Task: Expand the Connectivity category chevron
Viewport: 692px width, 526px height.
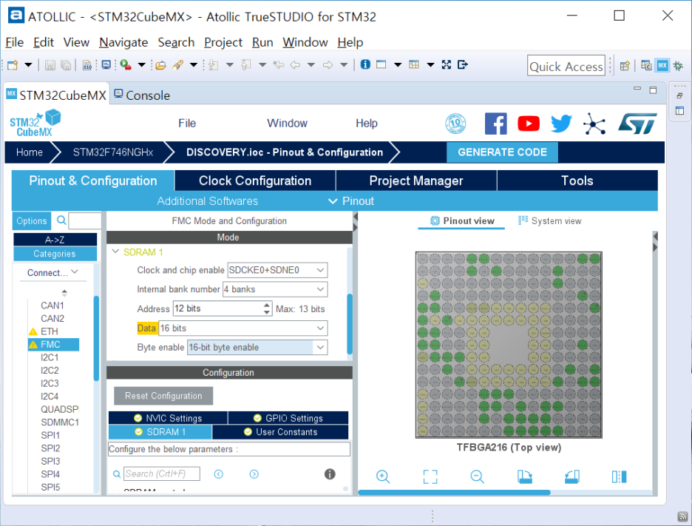Action: click(75, 272)
